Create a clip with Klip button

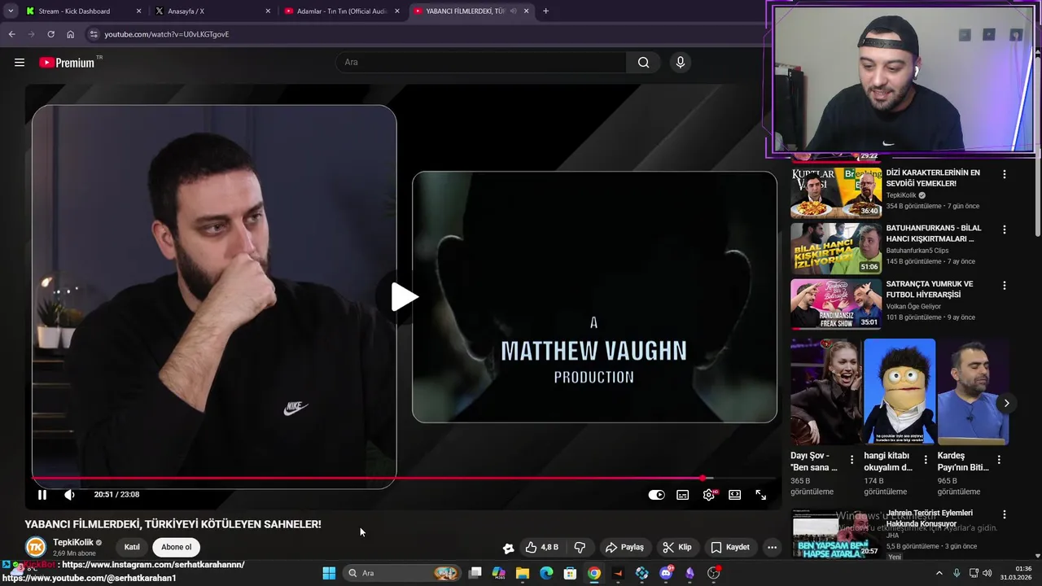point(677,547)
